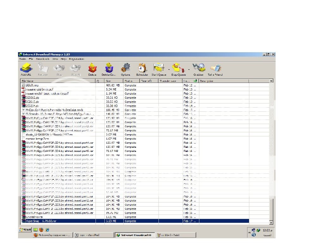This screenshot has height=243, width=324.
Task: Expand the Stop Queue dropdown arrow
Action: click(x=189, y=70)
